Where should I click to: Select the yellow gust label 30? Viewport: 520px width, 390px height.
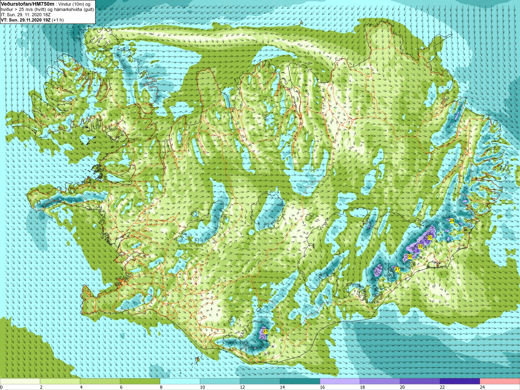[x=410, y=257]
